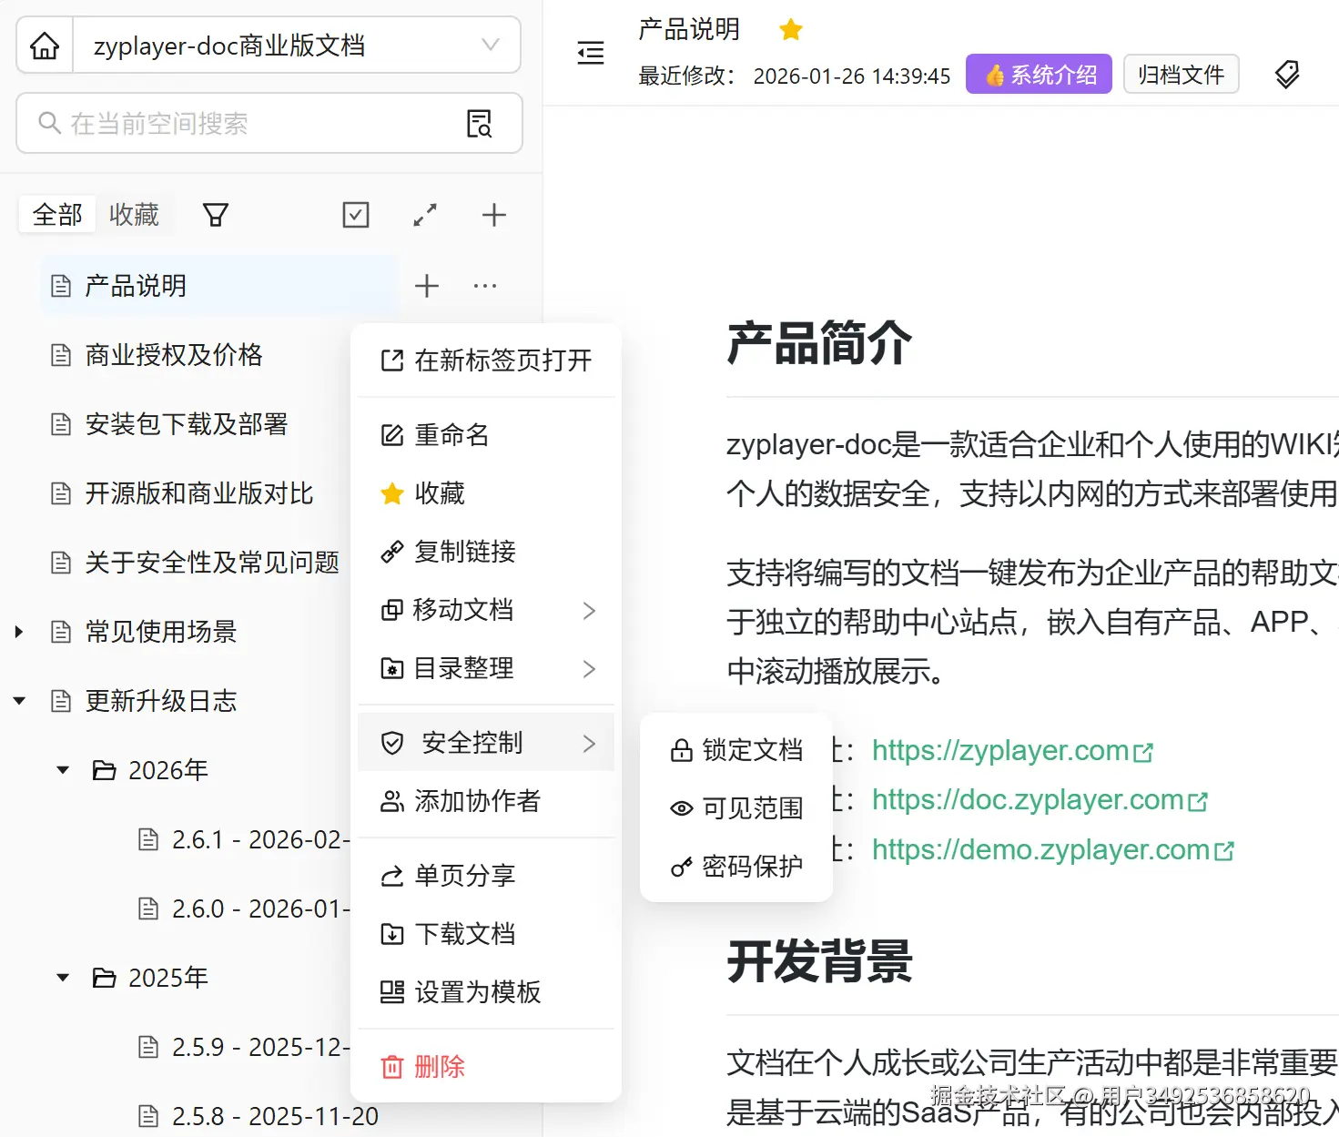Toggle multi-select checkbox icon in tree toolbar
The height and width of the screenshot is (1137, 1339).
356,215
